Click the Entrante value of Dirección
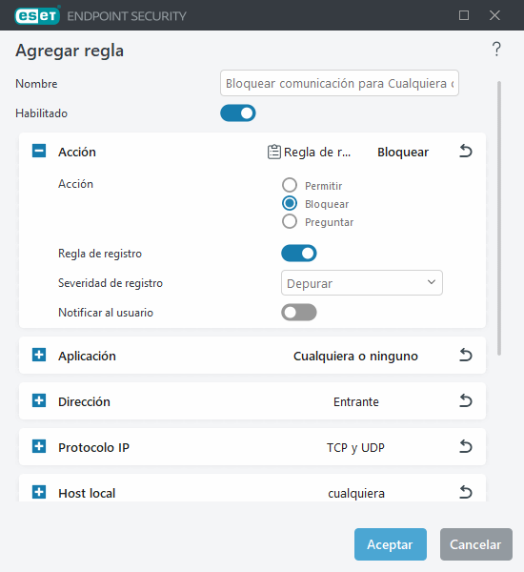 pos(356,401)
